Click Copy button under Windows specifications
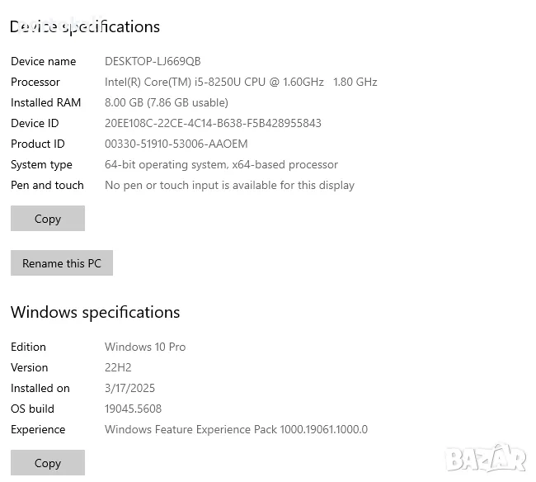Image resolution: width=536 pixels, height=482 pixels. tap(48, 463)
